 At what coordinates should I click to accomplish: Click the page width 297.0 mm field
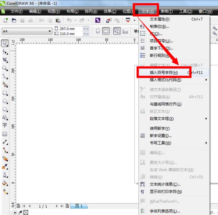click(x=71, y=29)
